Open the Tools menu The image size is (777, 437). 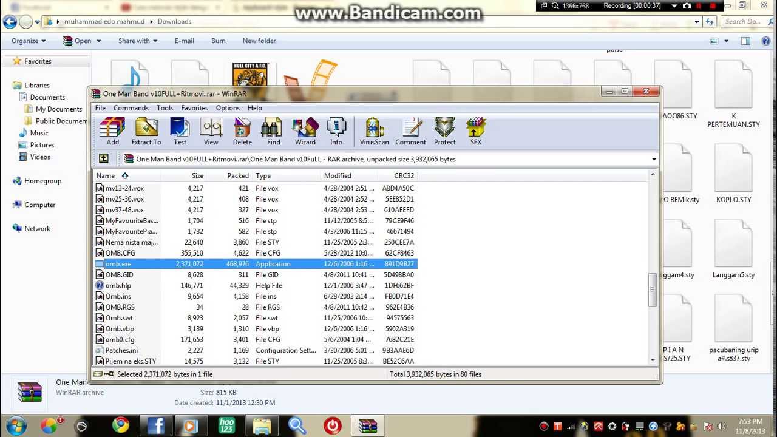coord(165,108)
